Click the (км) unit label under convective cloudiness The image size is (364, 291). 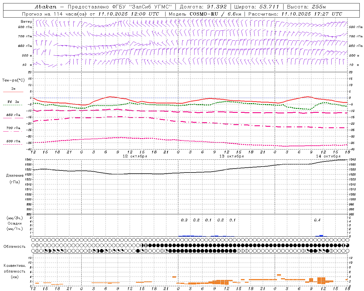point(15,277)
